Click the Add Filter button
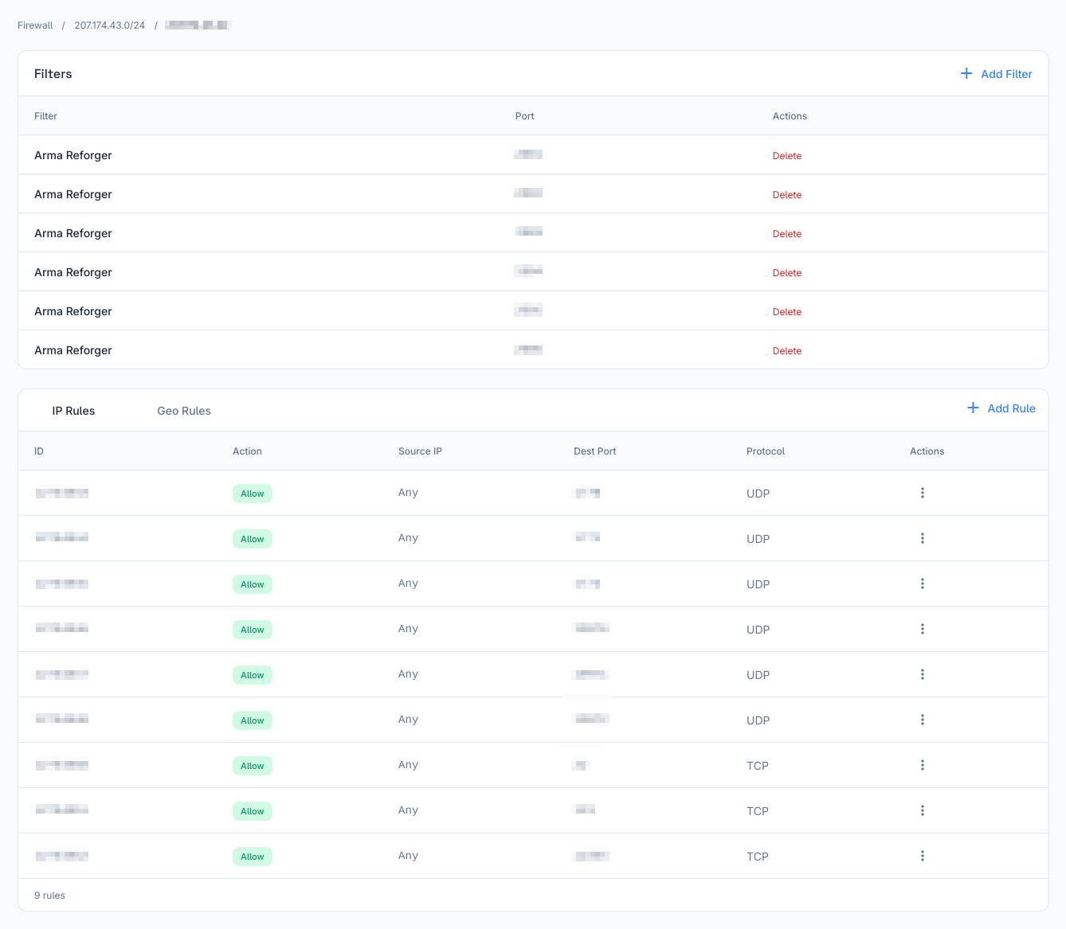 point(997,74)
